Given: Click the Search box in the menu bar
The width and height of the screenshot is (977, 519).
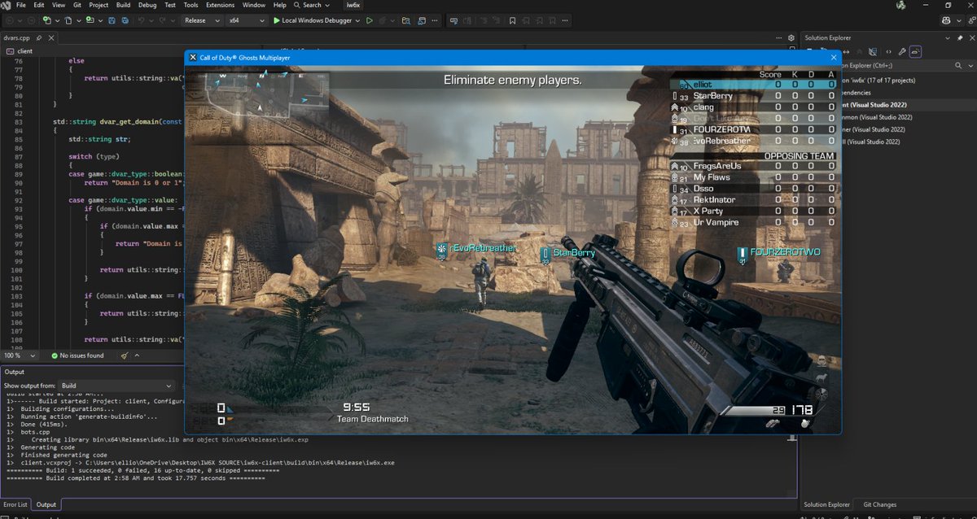Looking at the screenshot, I should click(311, 5).
